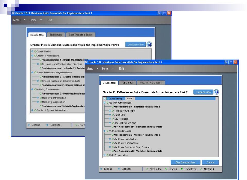Open Fast Track to a Topic tab, Part 2
The width and height of the screenshot is (247, 180).
click(x=151, y=83)
